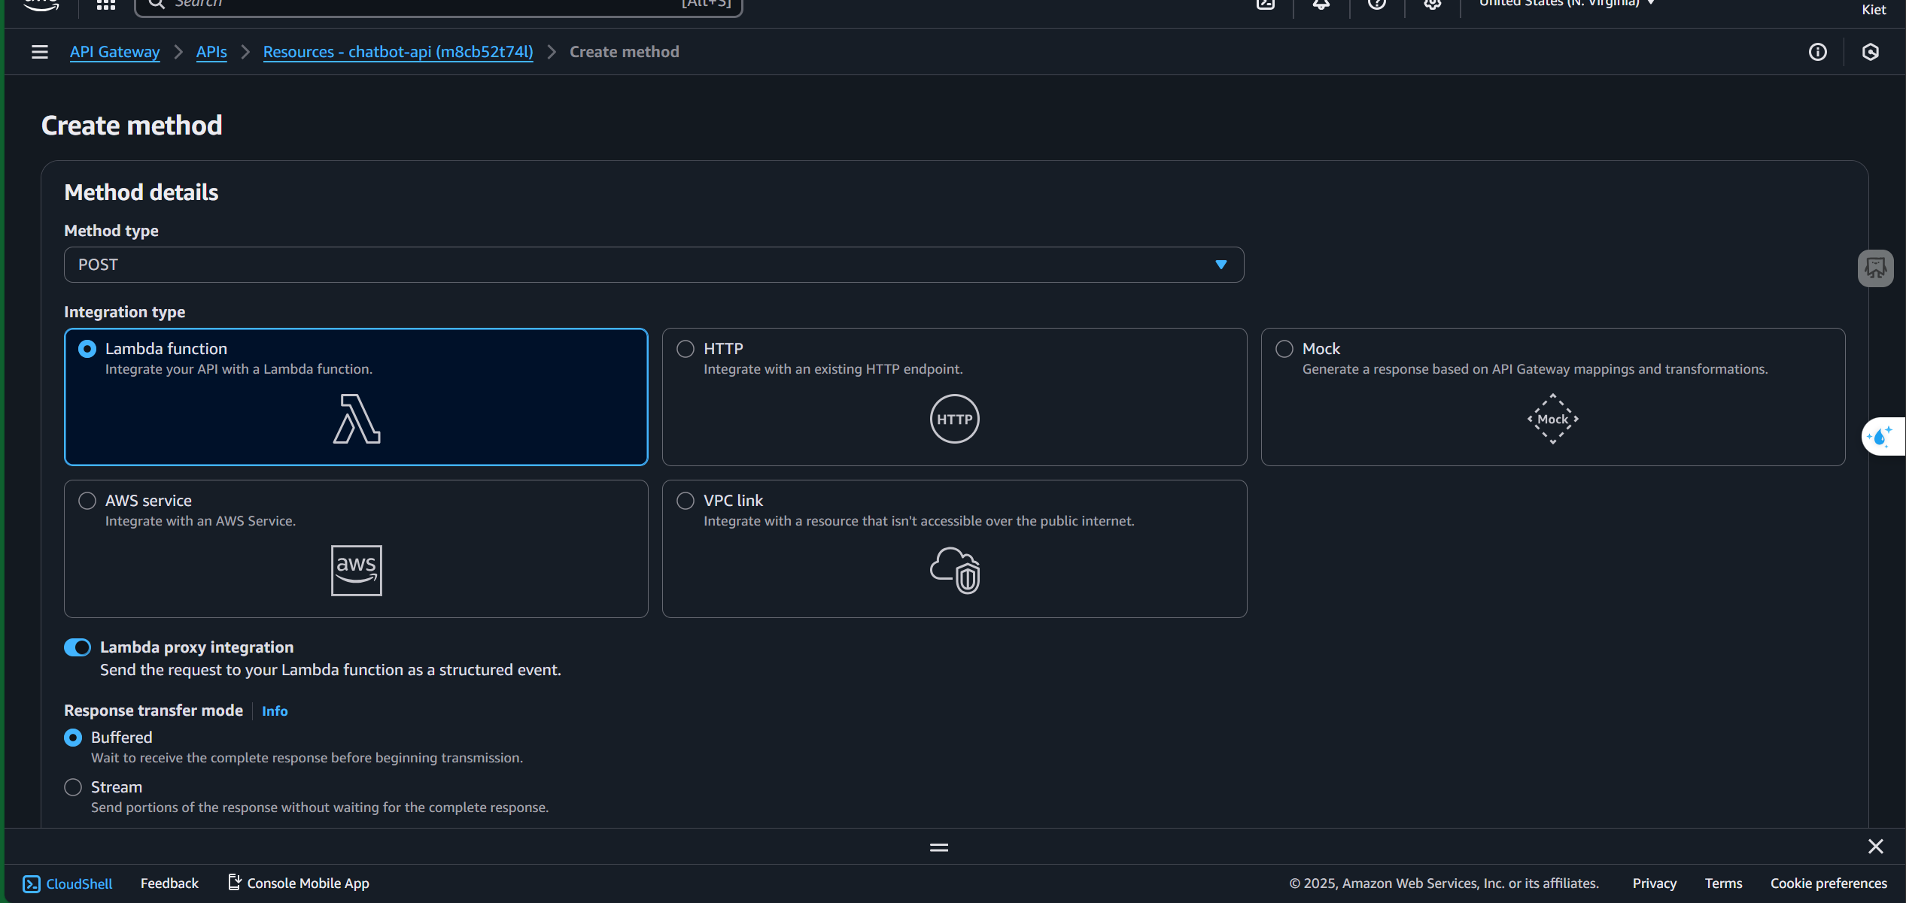Choose the HTTP integration type radio
Image resolution: width=1906 pixels, height=903 pixels.
pyautogui.click(x=685, y=349)
